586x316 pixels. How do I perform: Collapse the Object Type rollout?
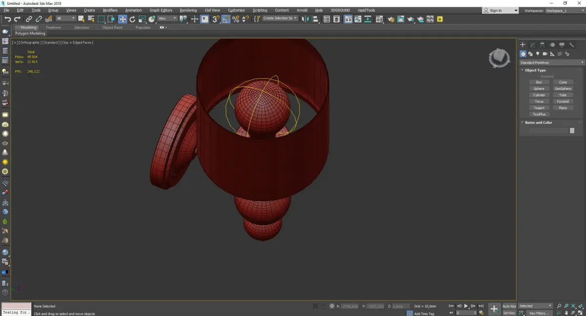(535, 70)
